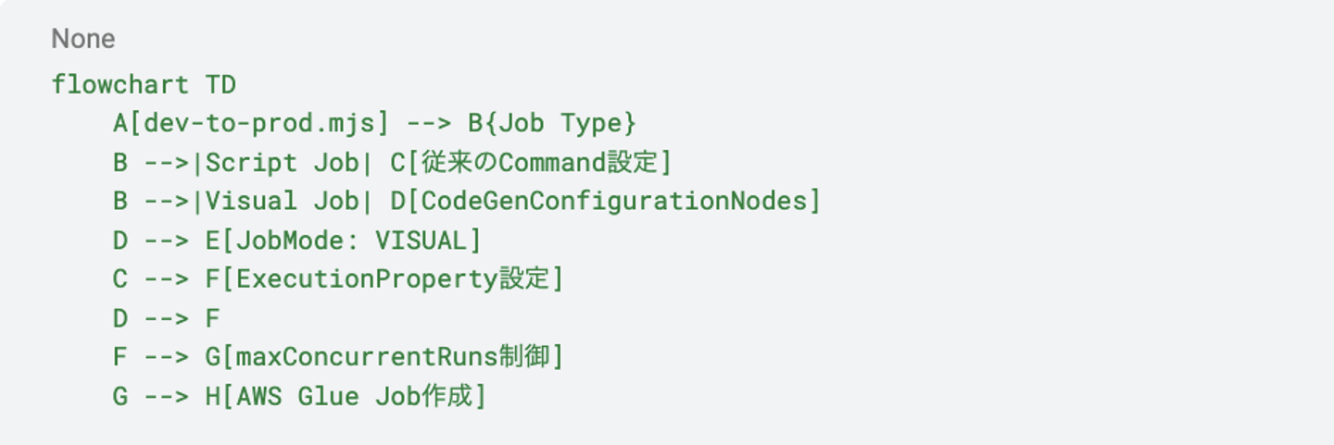Click the "flowchart TD" line
Image resolution: width=1334 pixels, height=445 pixels.
click(x=144, y=85)
